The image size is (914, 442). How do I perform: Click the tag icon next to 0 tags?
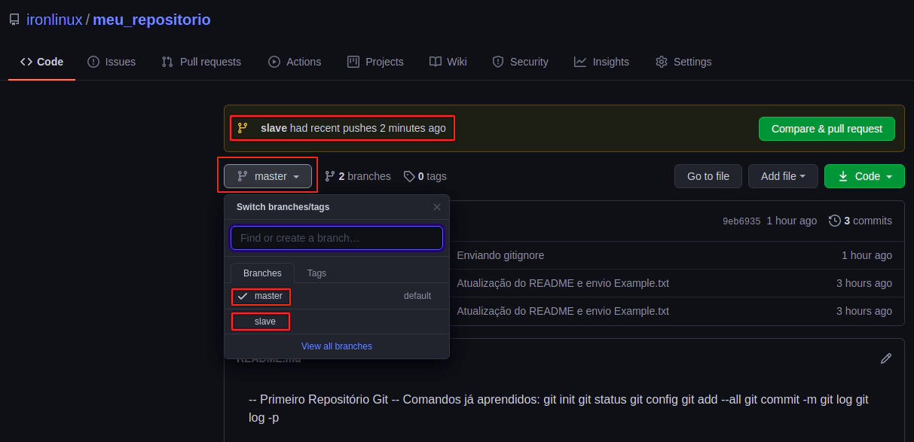tap(408, 176)
